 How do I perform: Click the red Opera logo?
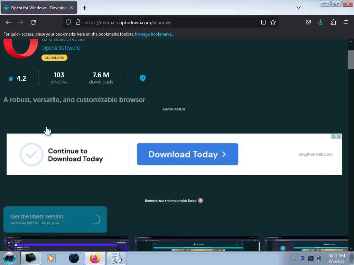[21, 48]
